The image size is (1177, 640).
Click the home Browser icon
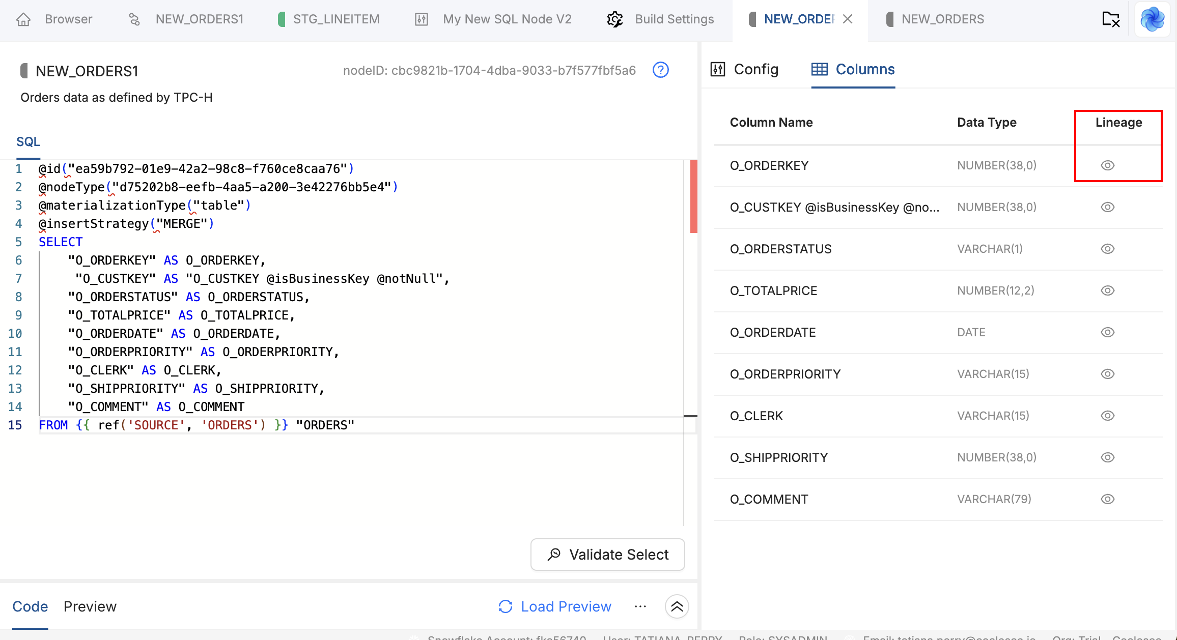(x=23, y=19)
